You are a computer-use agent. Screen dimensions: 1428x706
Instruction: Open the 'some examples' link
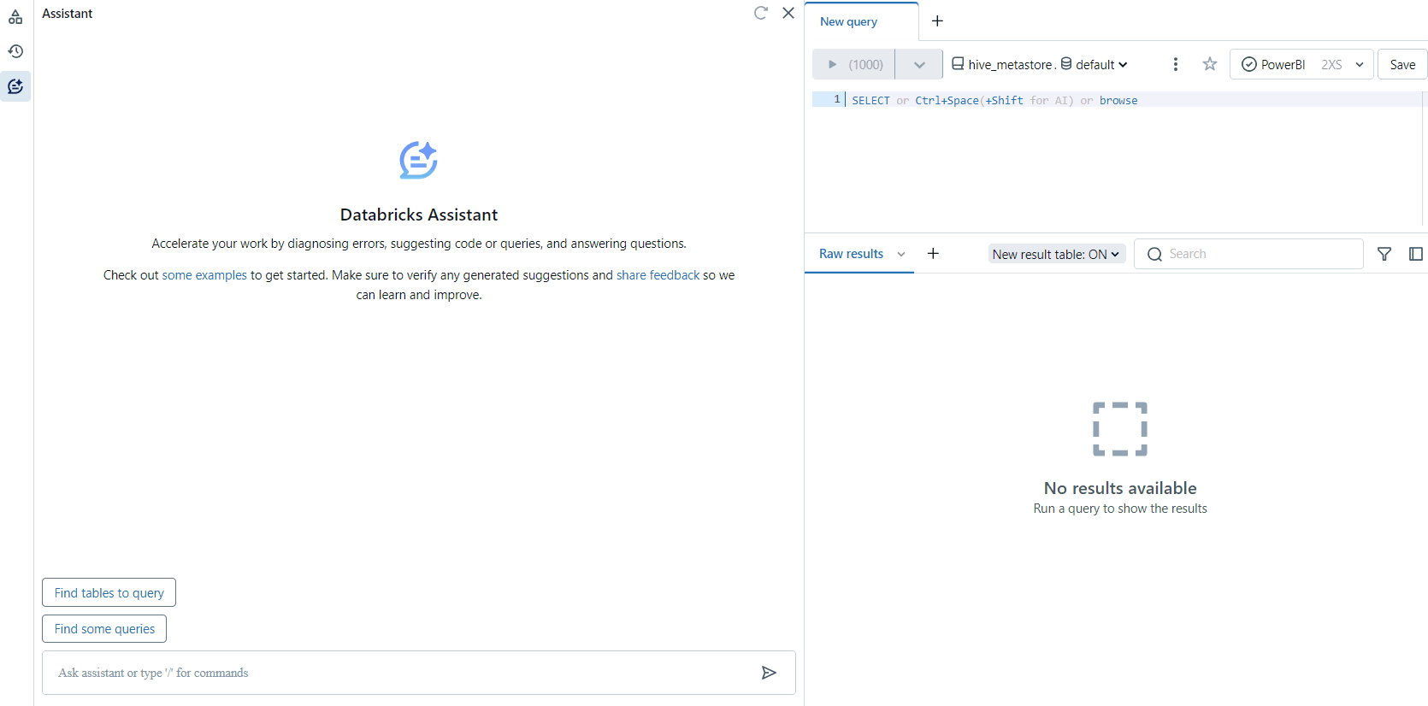pyautogui.click(x=204, y=275)
